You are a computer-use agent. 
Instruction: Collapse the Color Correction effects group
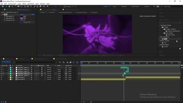coord(159,37)
